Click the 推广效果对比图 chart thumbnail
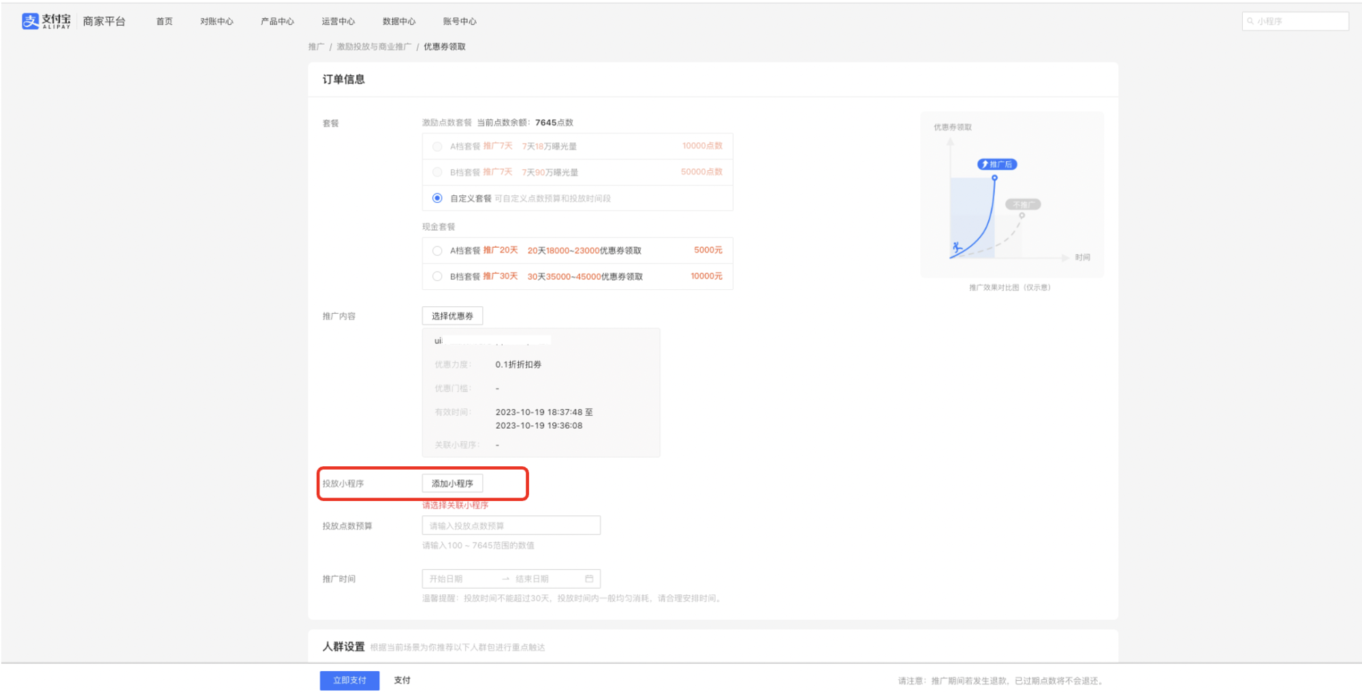1362x697 pixels. click(1012, 194)
